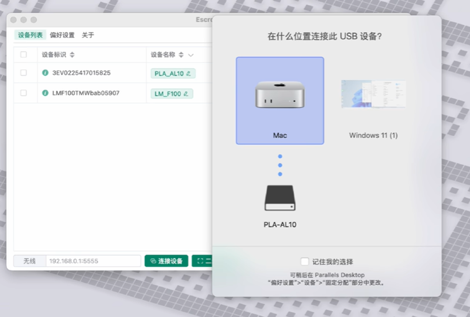Click edit pencil on LM_F100 tag
Viewport: 470px width, 317px height.
click(x=186, y=94)
